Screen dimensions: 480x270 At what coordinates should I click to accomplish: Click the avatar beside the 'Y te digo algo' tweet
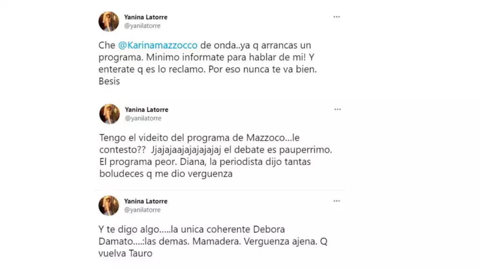coord(109,205)
